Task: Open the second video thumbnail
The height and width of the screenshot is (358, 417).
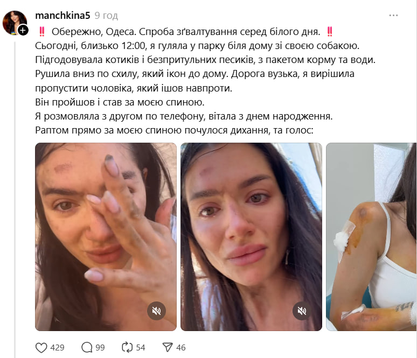Action: [251, 237]
